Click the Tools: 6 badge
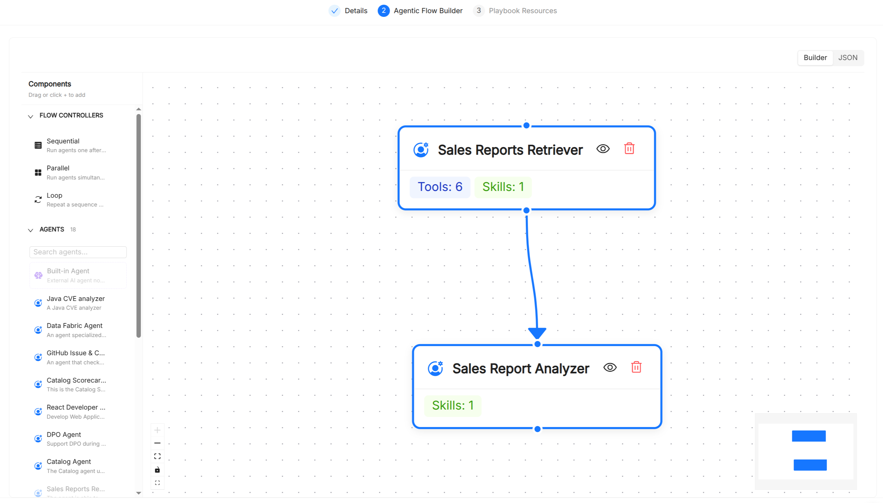This screenshot has height=503, width=883. pyautogui.click(x=440, y=187)
